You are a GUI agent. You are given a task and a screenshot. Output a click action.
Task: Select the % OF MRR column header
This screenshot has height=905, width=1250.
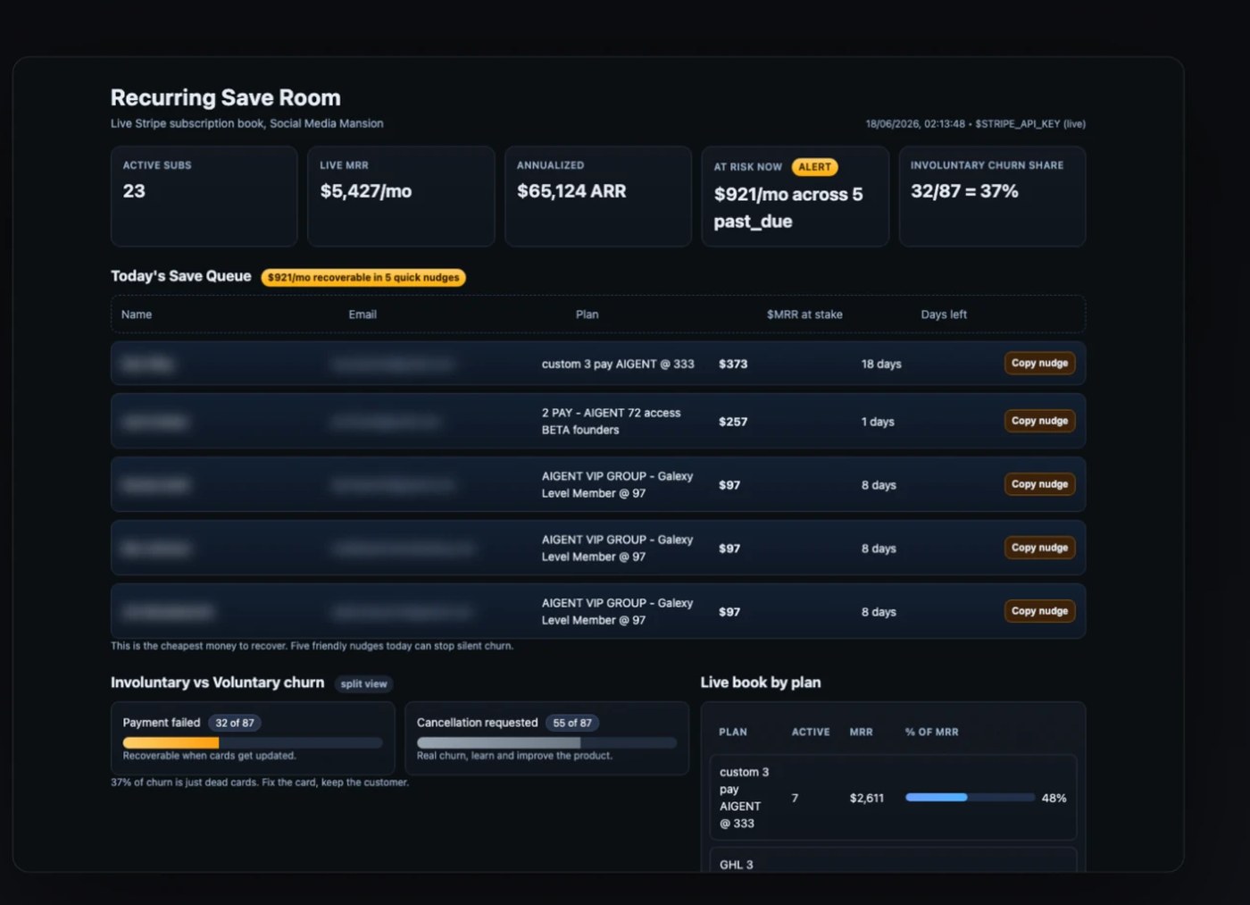(932, 732)
